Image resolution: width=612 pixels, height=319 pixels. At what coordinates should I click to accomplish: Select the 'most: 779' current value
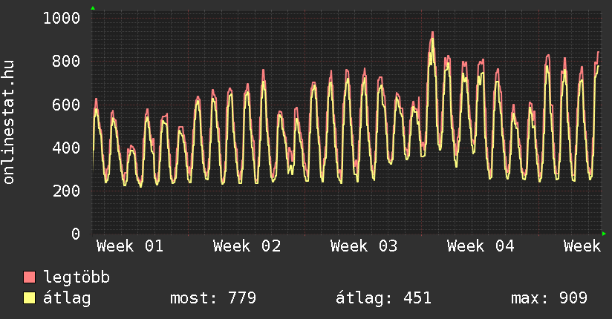tap(213, 299)
